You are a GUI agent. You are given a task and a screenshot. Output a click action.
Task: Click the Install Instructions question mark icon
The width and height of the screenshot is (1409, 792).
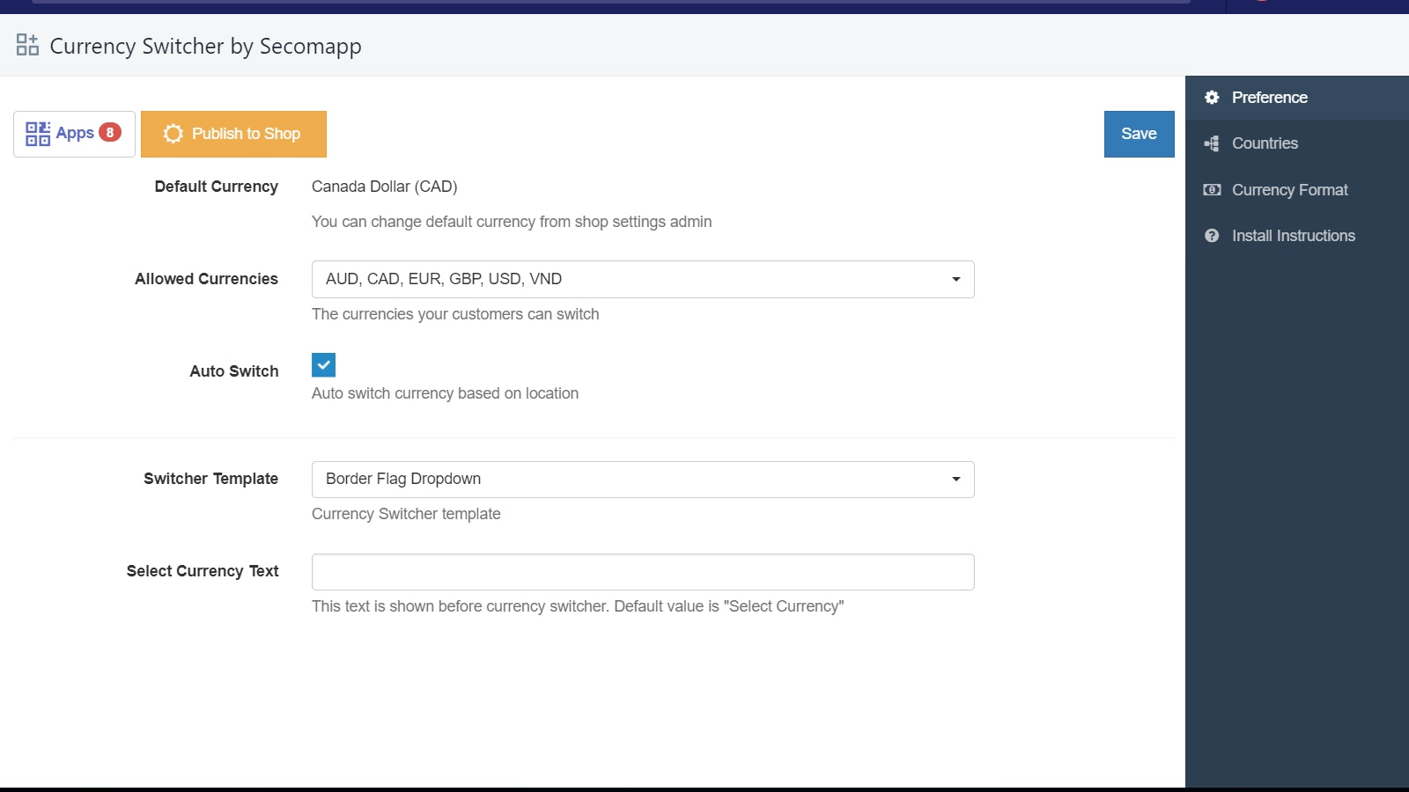pyautogui.click(x=1212, y=236)
